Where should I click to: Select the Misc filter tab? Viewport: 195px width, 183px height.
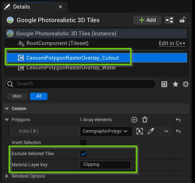(17, 96)
